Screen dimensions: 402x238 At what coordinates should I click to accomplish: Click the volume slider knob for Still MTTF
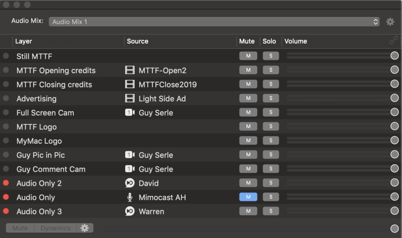click(x=394, y=56)
